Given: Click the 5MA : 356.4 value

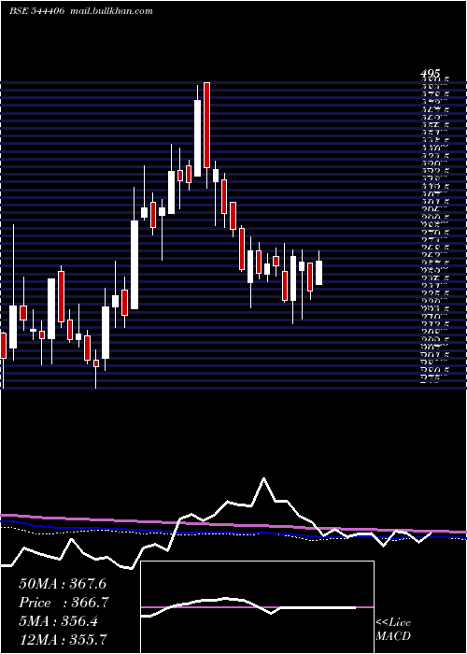Looking at the screenshot, I should coord(58,621).
